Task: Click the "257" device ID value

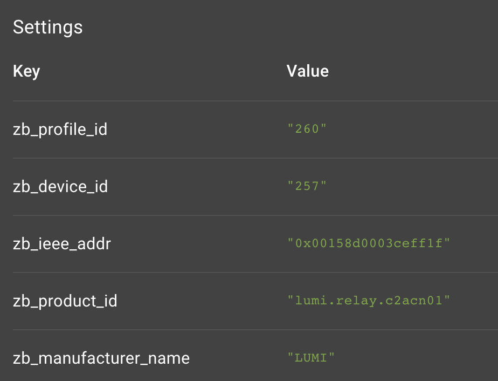Action: 307,187
